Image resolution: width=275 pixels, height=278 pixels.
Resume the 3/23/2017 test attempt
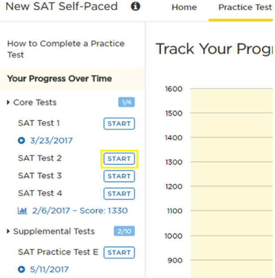[x=51, y=141]
